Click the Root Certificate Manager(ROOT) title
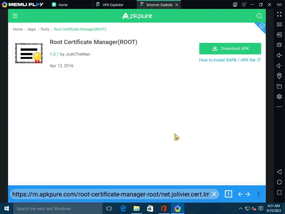 [94, 42]
